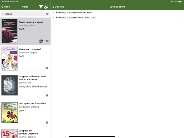Click year 2009 under Rosso come una sposa

pos(22,29)
